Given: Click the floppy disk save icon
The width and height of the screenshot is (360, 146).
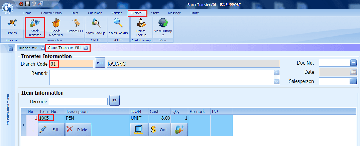Looking at the screenshot, I should (27, 4).
